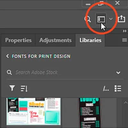Toggle the list view icon

pos(118,88)
